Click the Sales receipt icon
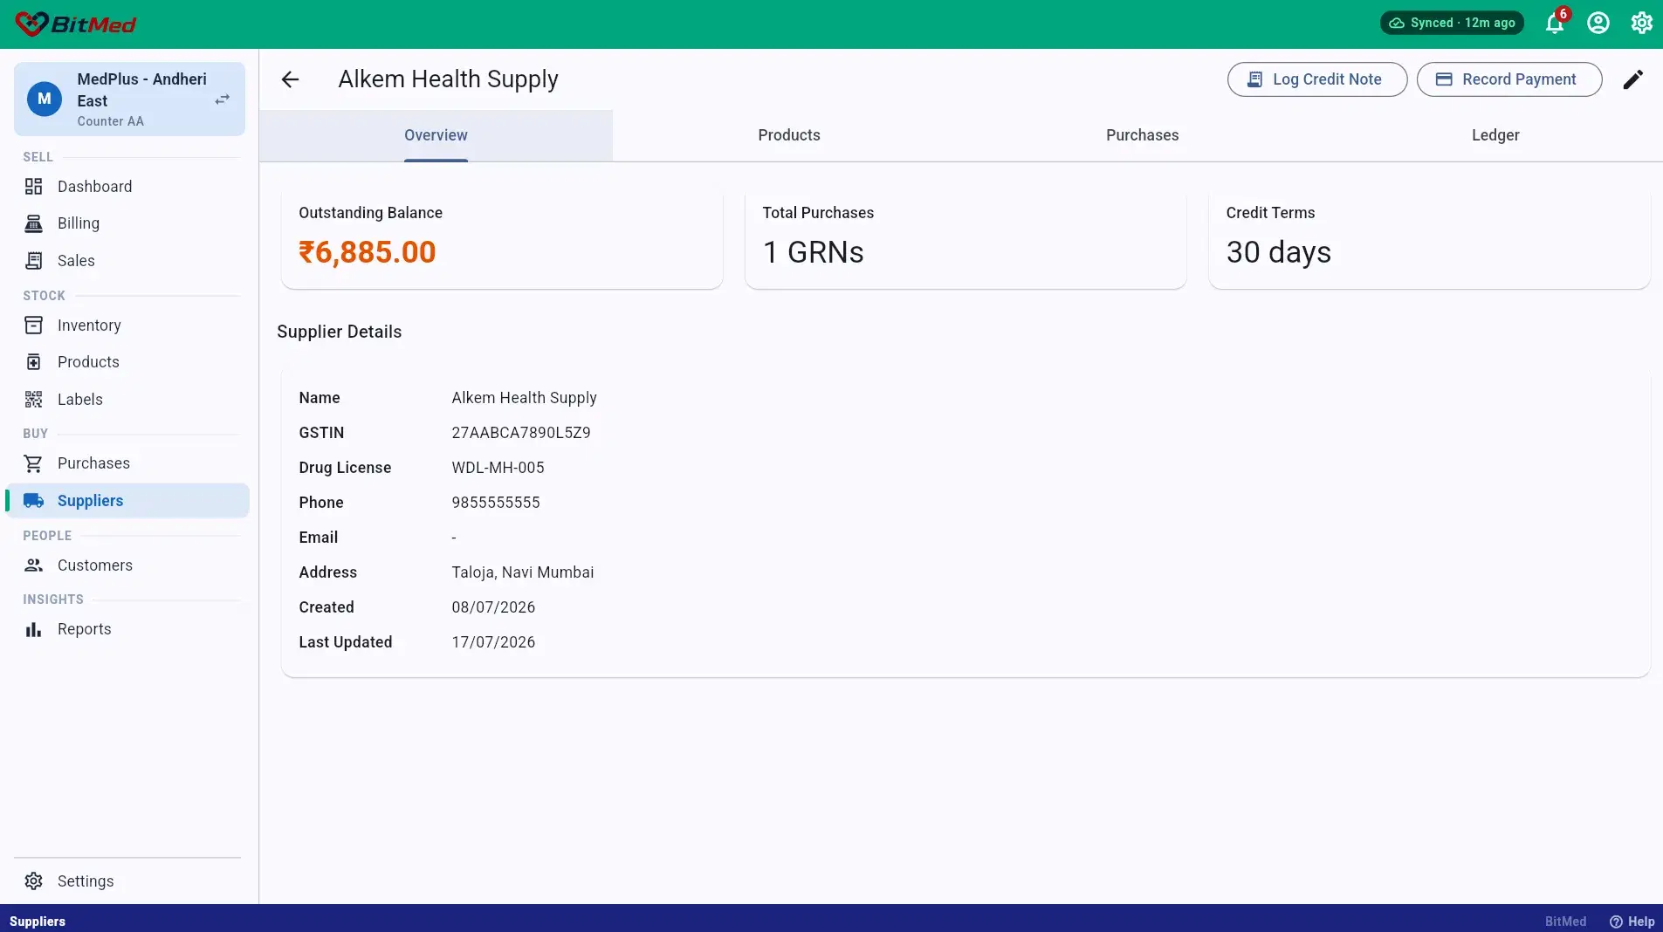The height and width of the screenshot is (932, 1663). 33,261
